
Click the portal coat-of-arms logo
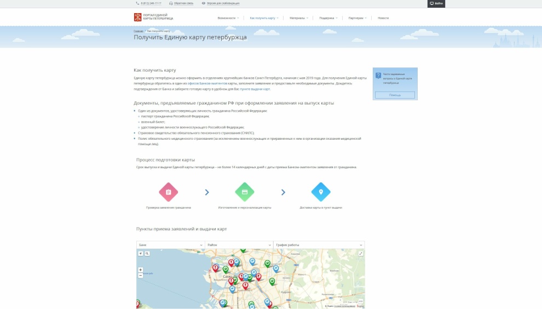137,17
